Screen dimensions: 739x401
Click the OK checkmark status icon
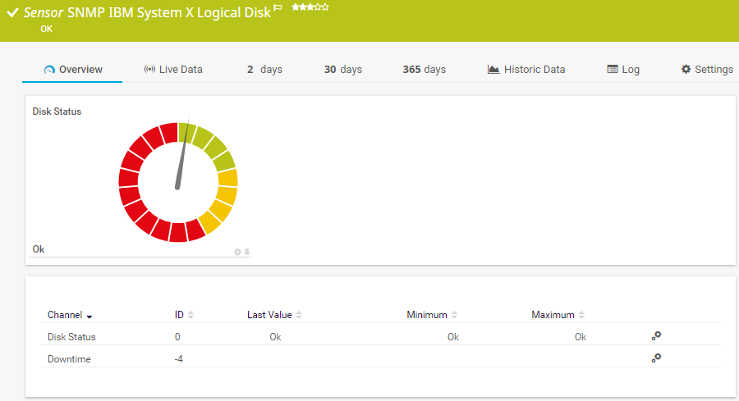[12, 14]
